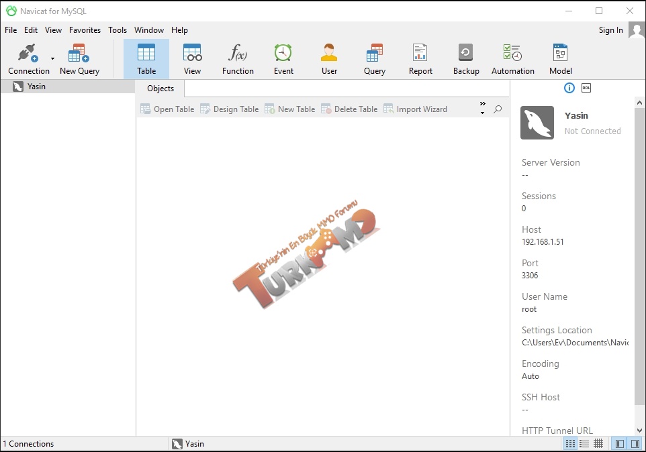
Task: Open the Model section
Action: pos(560,60)
